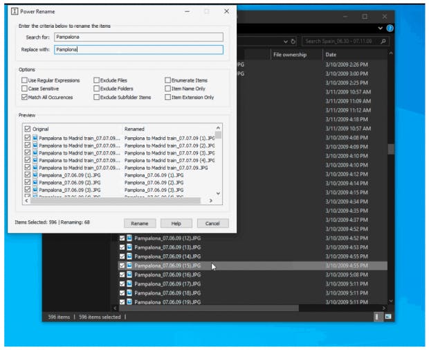Click renamed entry Pamplona_07.06.09 (1).JPG

pos(154,175)
